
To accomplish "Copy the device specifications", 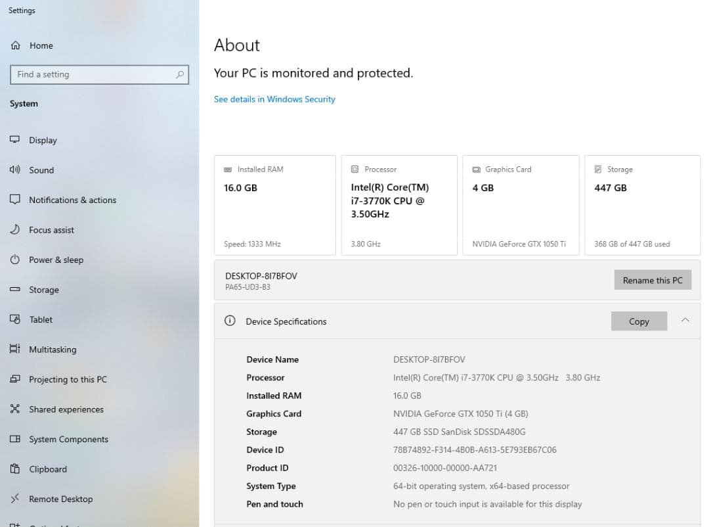I will 638,321.
